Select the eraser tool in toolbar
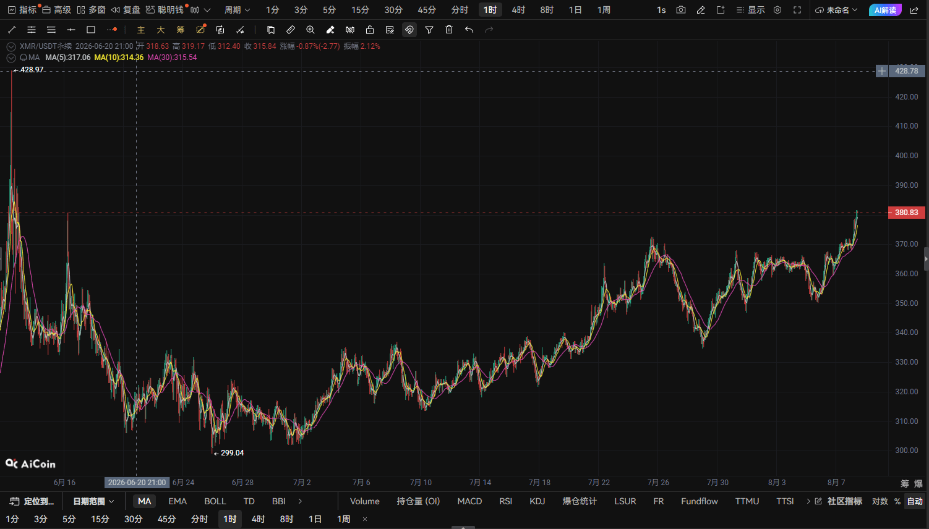This screenshot has height=529, width=929. 330,30
